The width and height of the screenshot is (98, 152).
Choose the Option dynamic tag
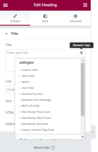click(x=26, y=82)
